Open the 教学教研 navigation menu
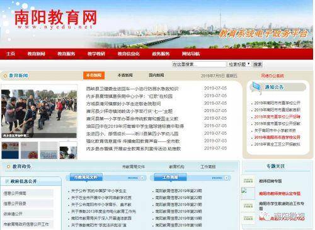 (x=96, y=54)
